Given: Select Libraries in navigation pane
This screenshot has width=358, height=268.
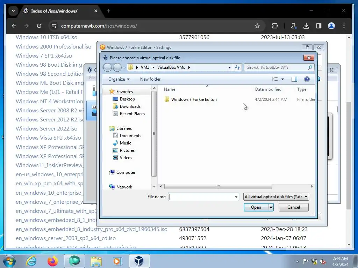Looking at the screenshot, I should pos(124,128).
